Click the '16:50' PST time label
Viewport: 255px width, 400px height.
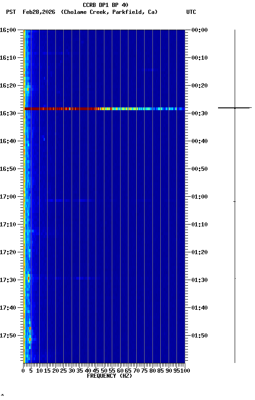8,169
